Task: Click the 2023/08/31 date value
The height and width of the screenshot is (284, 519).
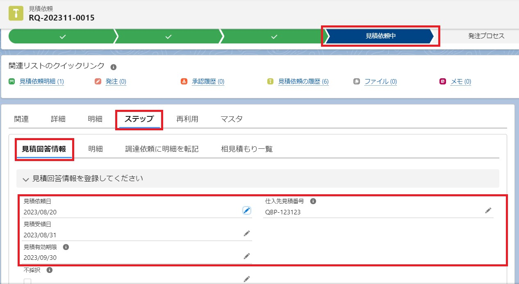Action: [40, 235]
